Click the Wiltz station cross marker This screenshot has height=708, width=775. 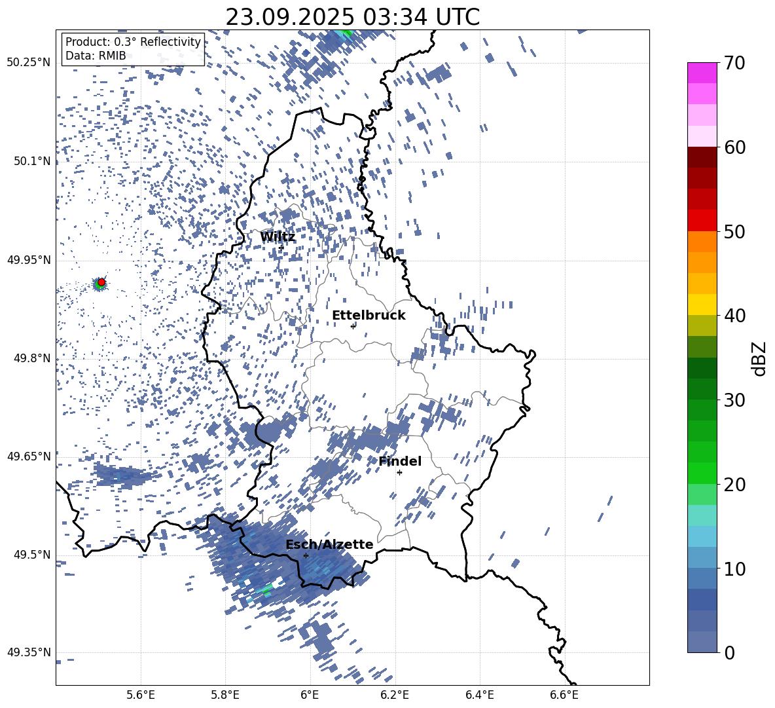point(281,248)
